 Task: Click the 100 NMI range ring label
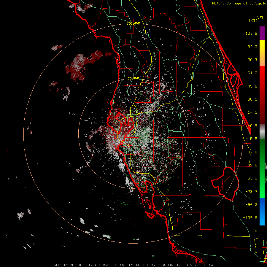click(x=133, y=23)
